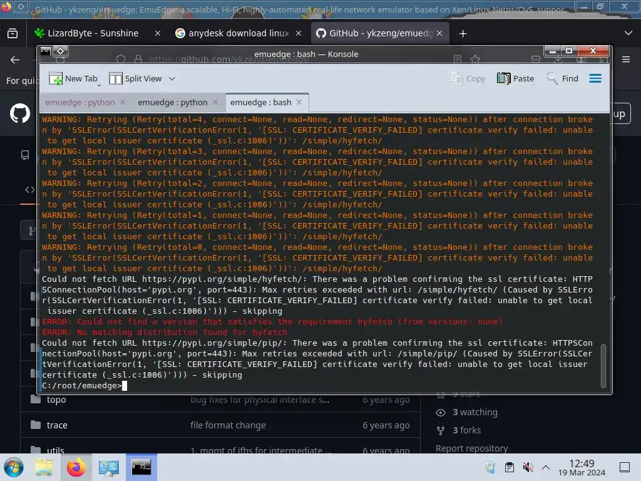Open the Find search in Konsole
Viewport: 641px width, 481px height.
(563, 78)
